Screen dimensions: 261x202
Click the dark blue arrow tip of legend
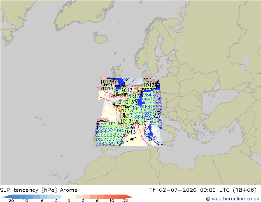pyautogui.click(x=7, y=197)
